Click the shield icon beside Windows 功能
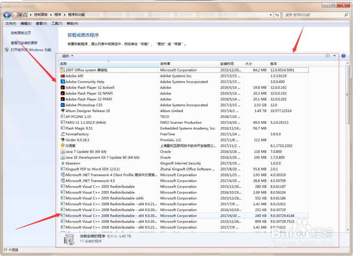Screen dimensions: 353x256 tap(7, 50)
